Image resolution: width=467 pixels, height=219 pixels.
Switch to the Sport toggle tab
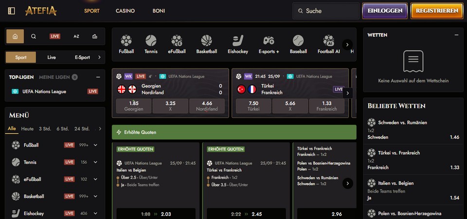(x=21, y=57)
